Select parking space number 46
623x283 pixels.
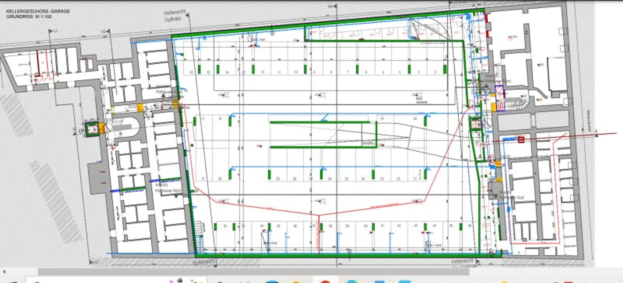pos(469,226)
